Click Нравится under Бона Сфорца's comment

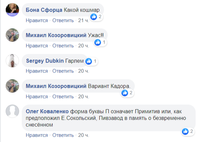37,20
